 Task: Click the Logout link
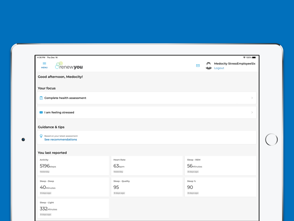coord(219,68)
